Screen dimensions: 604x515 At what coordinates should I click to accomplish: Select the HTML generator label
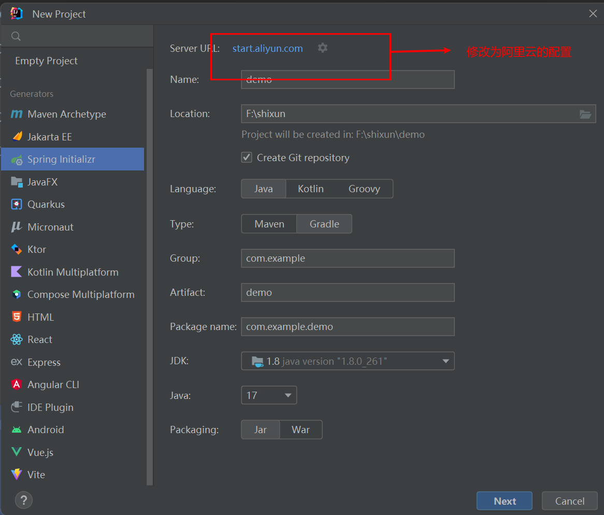tap(40, 317)
